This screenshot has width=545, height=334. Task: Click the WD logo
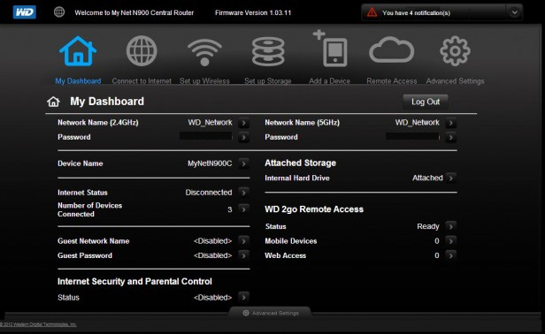pos(25,12)
